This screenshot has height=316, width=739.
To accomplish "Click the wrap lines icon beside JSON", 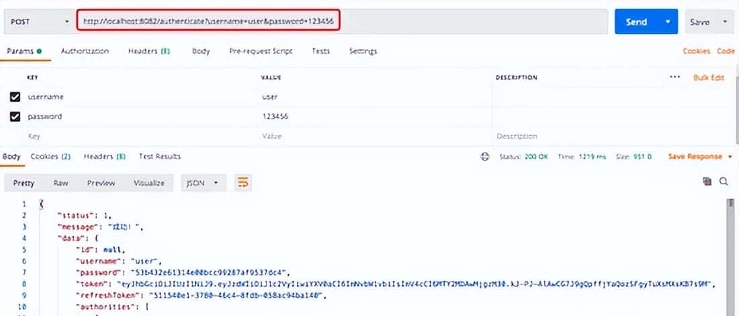I will click(243, 182).
